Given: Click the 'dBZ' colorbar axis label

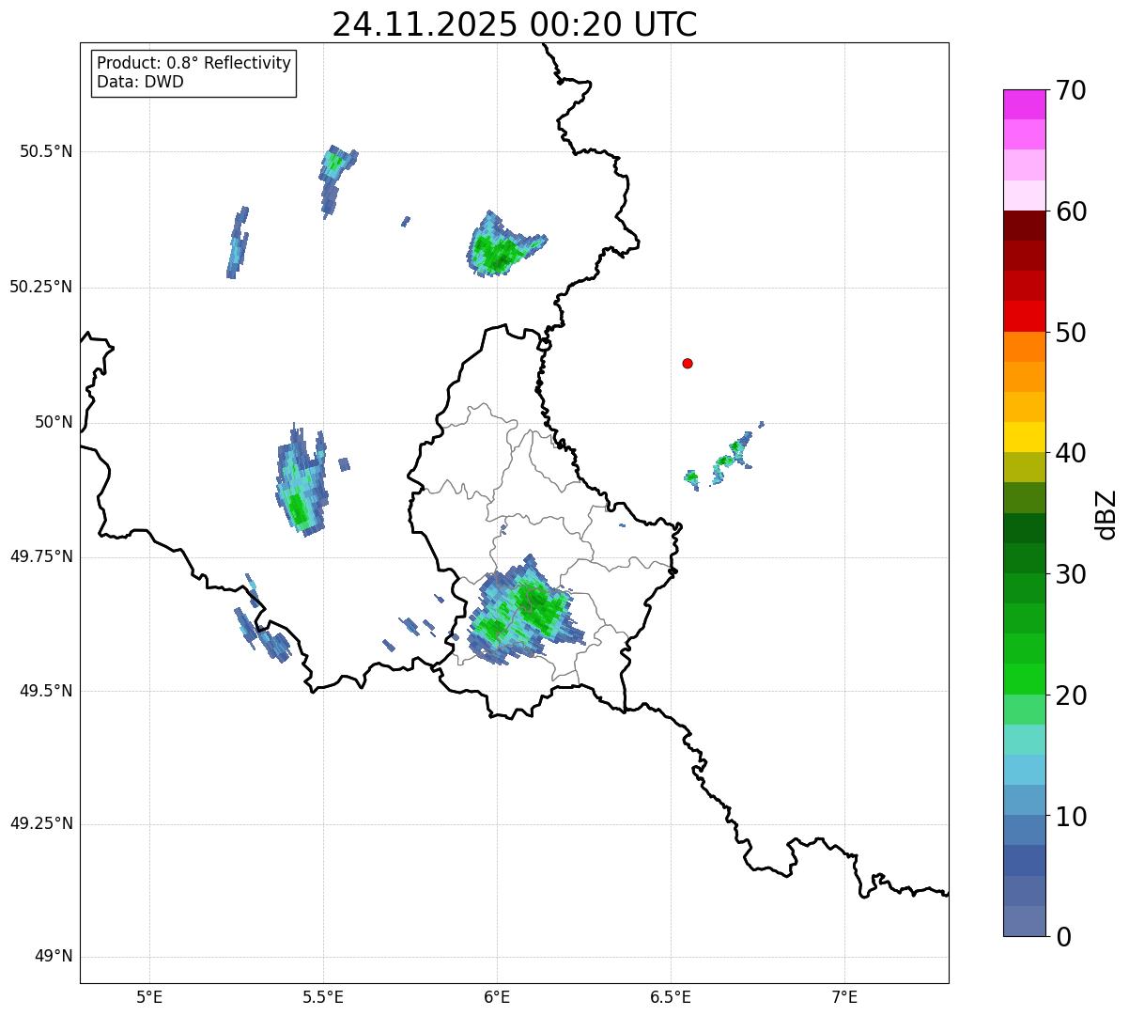Looking at the screenshot, I should (1106, 514).
